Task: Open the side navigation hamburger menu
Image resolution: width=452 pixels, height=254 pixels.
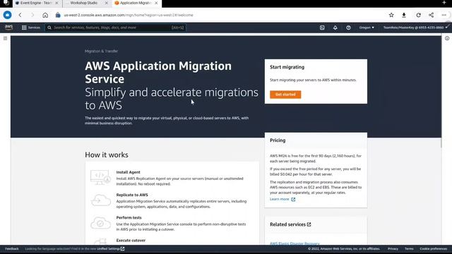Action: click(x=5, y=38)
